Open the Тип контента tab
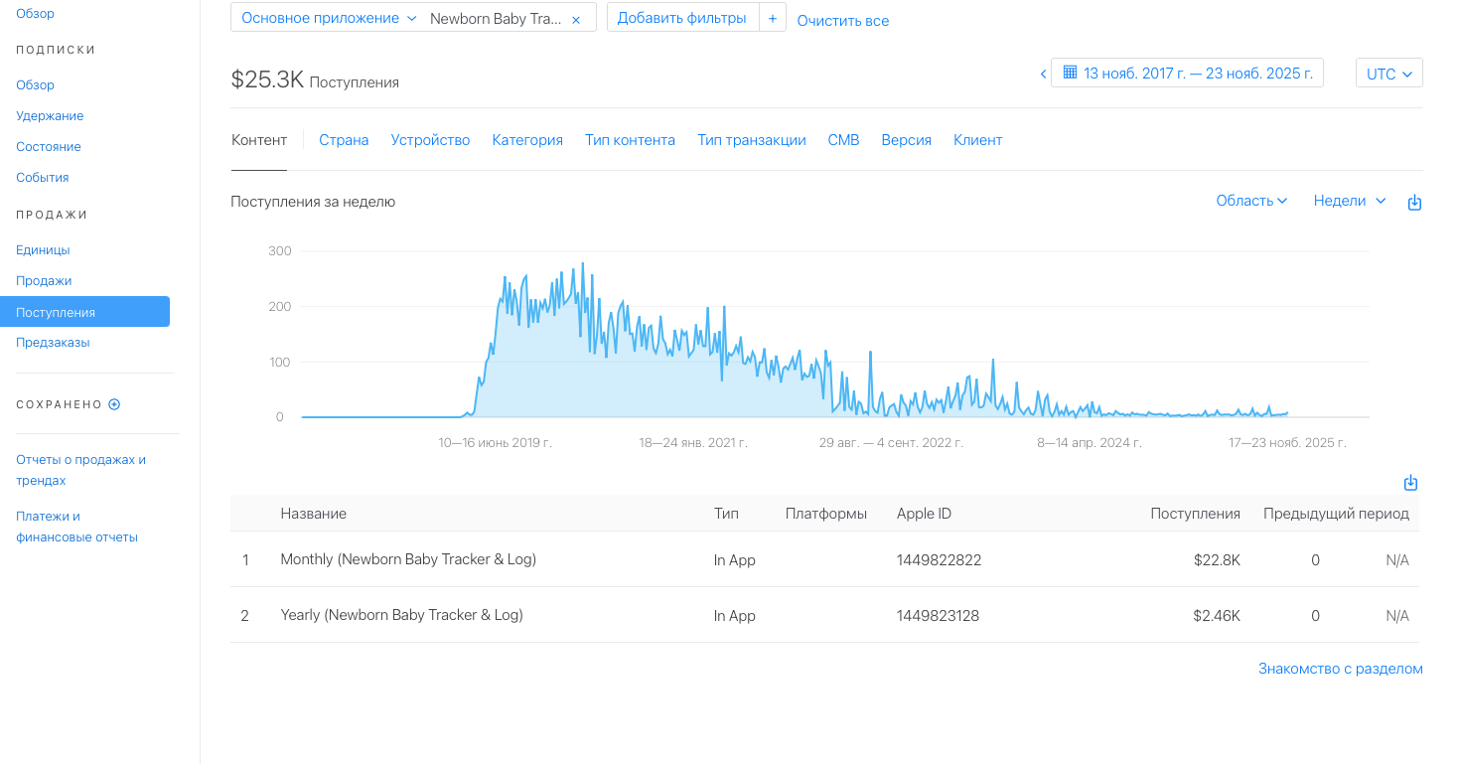This screenshot has height=764, width=1458. pyautogui.click(x=630, y=140)
